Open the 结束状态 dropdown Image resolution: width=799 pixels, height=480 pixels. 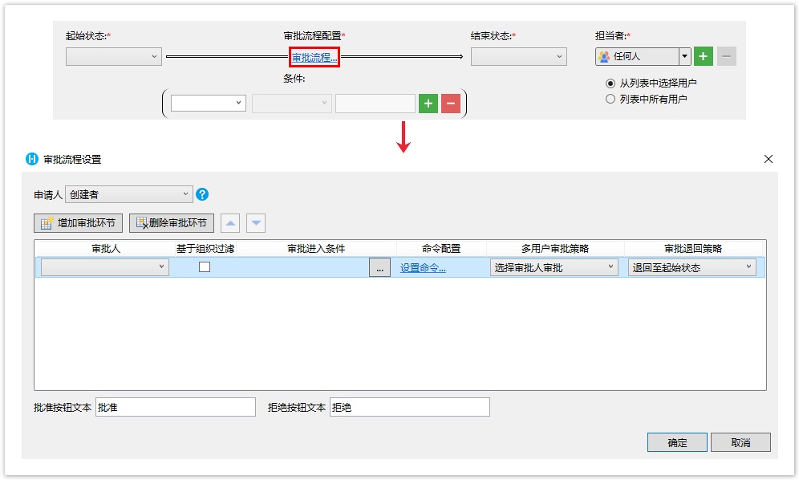tap(518, 57)
